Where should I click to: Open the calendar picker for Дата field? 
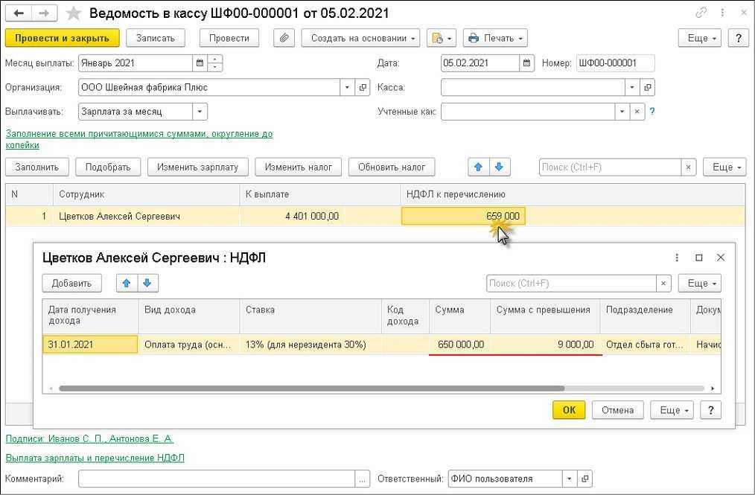tap(526, 63)
